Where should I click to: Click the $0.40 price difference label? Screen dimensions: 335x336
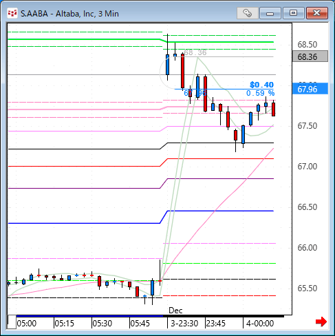coord(261,85)
